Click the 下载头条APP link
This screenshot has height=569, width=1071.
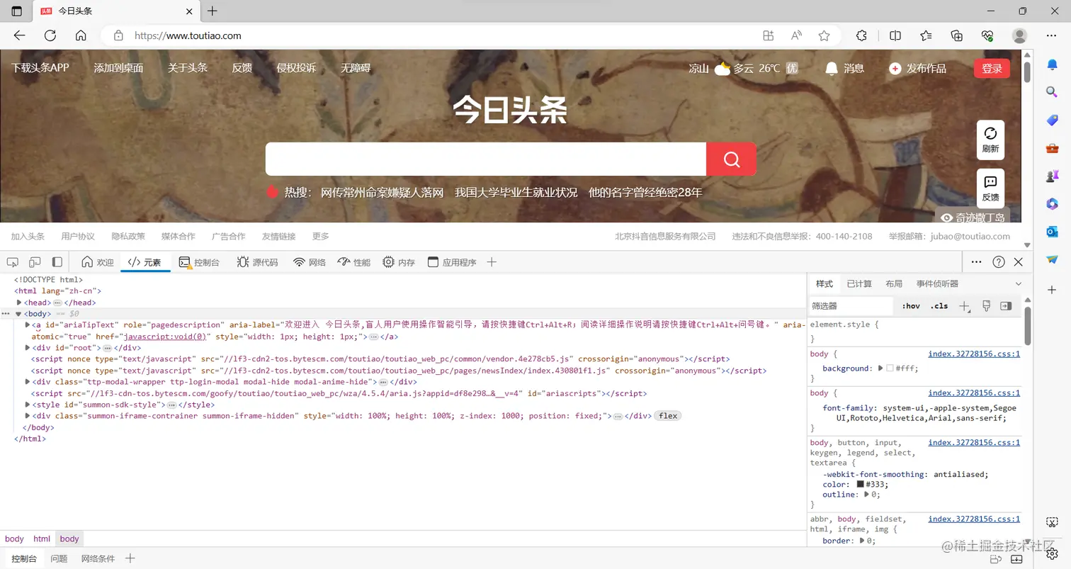tap(40, 68)
